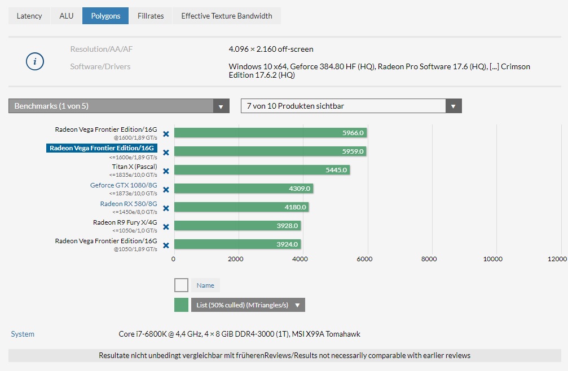The height and width of the screenshot is (371, 568).
Task: Switch to the ALU tab
Action: point(67,16)
